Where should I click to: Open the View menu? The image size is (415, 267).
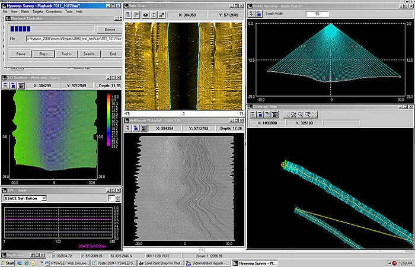pos(14,12)
